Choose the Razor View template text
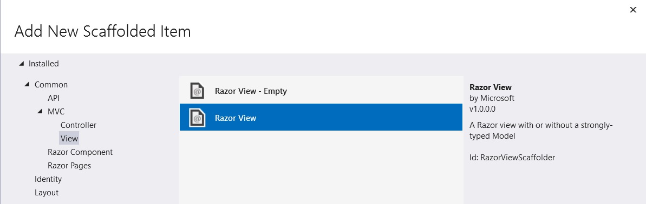The image size is (646, 204). click(236, 118)
